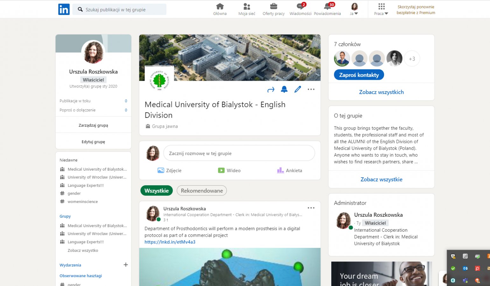Open Oferty pracy briefcase icon
Image resolution: width=490 pixels, height=286 pixels.
(x=273, y=7)
